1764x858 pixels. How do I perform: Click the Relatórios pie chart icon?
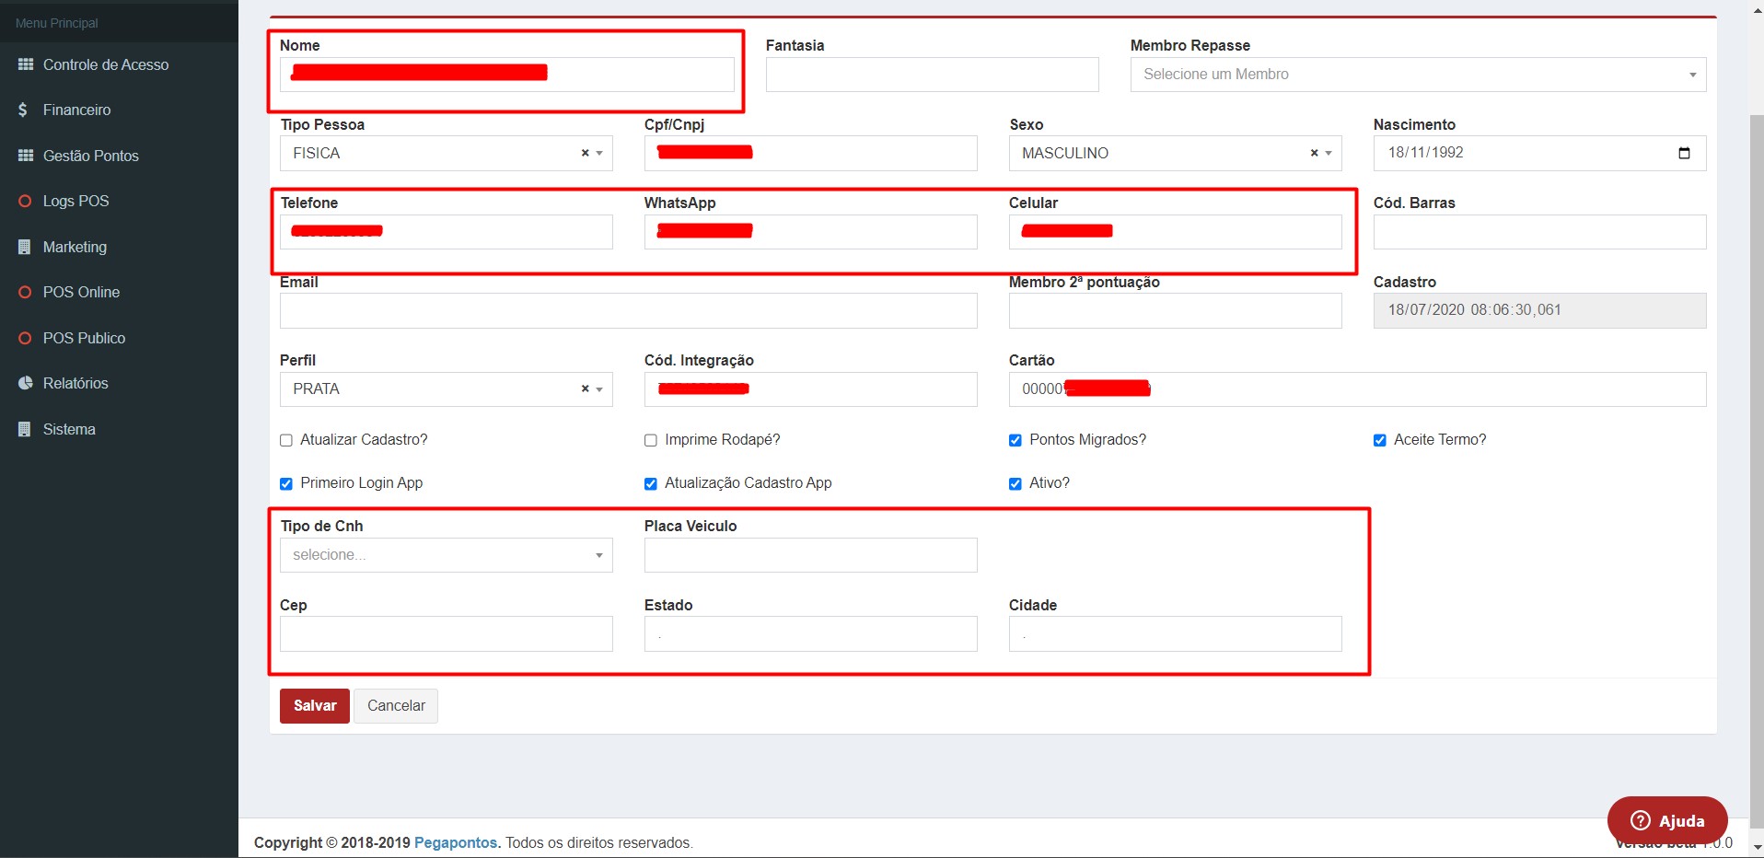pyautogui.click(x=25, y=383)
